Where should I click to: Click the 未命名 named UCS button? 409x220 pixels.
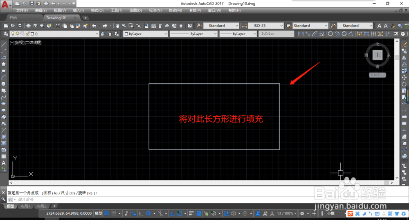(377, 75)
